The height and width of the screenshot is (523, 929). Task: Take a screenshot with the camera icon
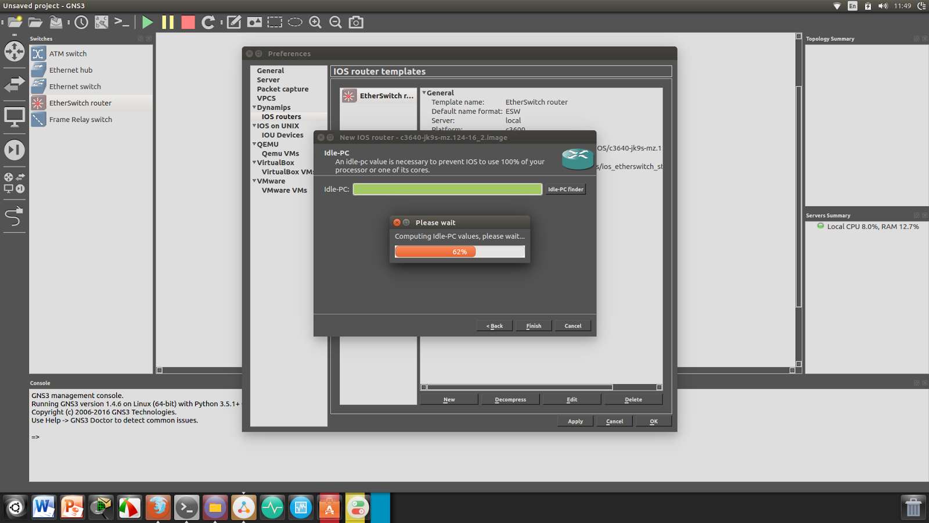pos(356,22)
